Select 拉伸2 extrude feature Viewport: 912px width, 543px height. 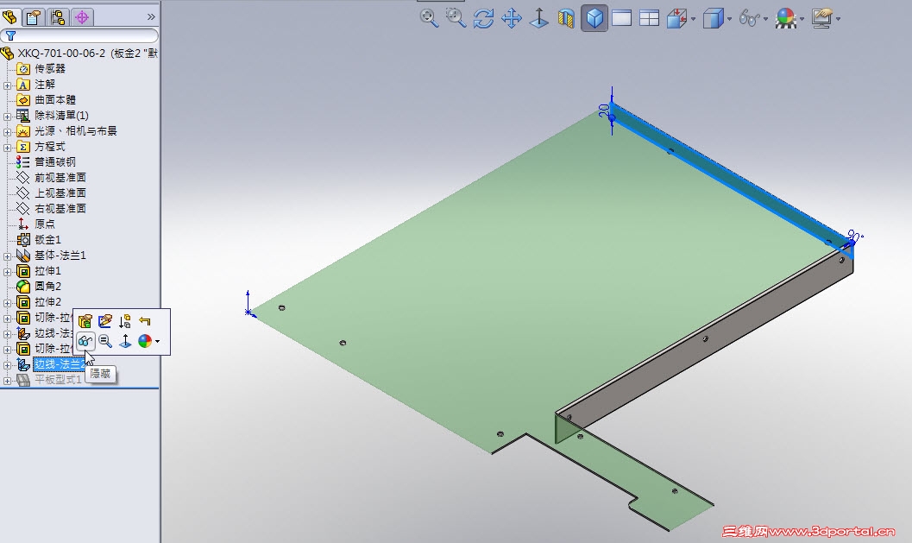[x=47, y=302]
